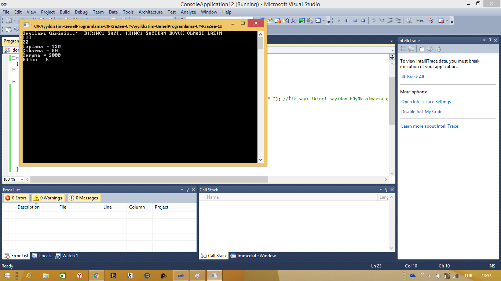Sort Error List by Line column
Image resolution: width=501 pixels, height=281 pixels.
(x=114, y=207)
